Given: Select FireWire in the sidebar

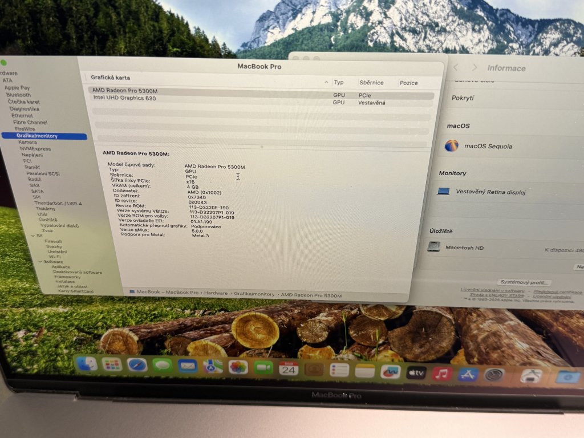Looking at the screenshot, I should (x=25, y=129).
